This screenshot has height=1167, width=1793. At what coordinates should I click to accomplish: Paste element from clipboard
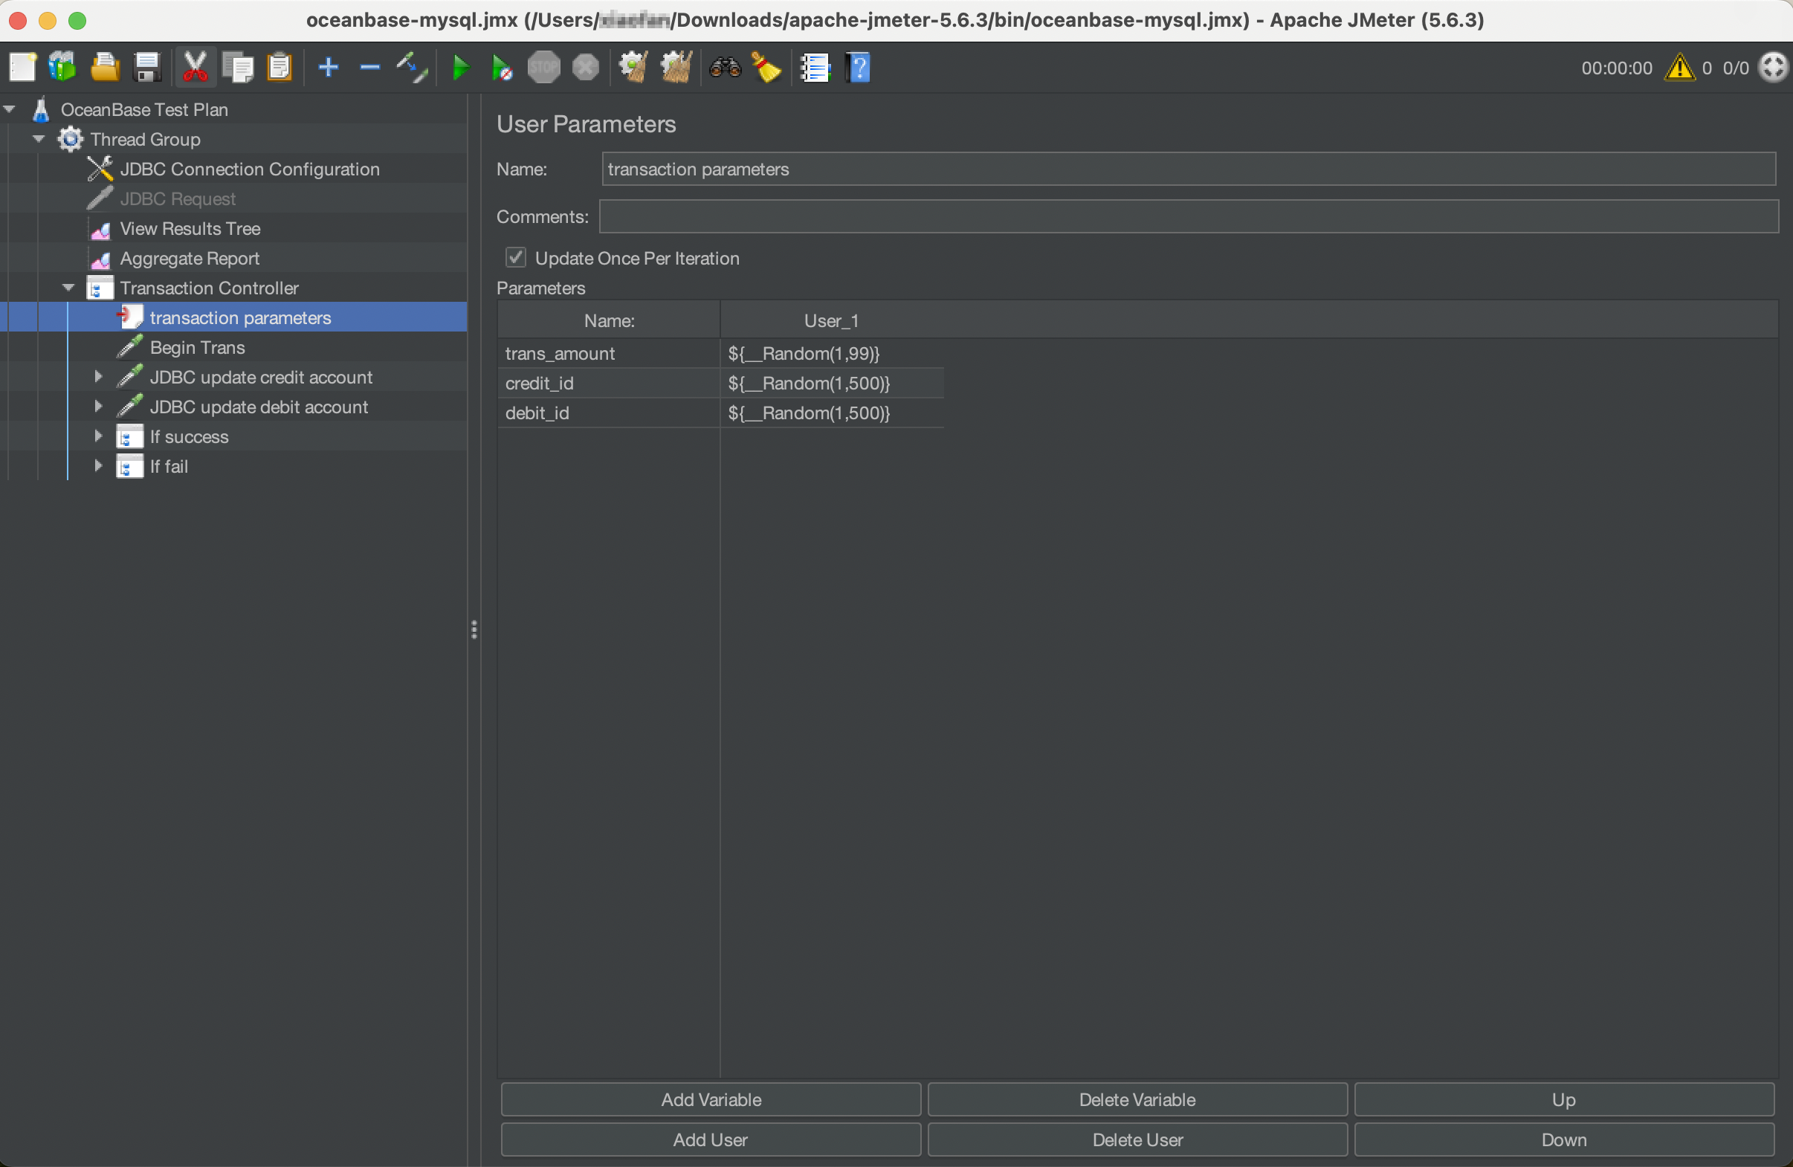(280, 67)
